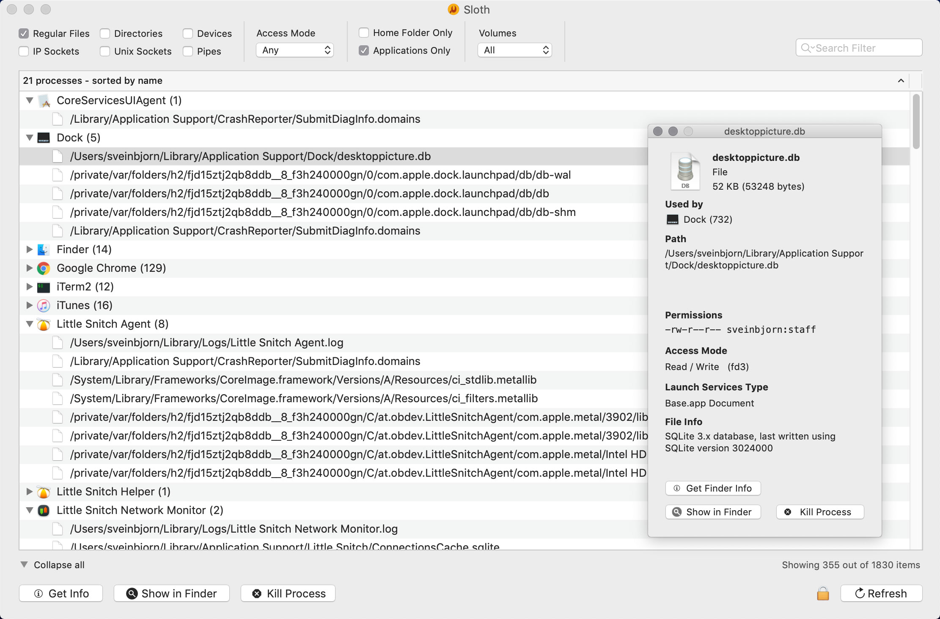The image size is (940, 619).
Task: Expand the Finder (14) process row
Action: coord(29,249)
